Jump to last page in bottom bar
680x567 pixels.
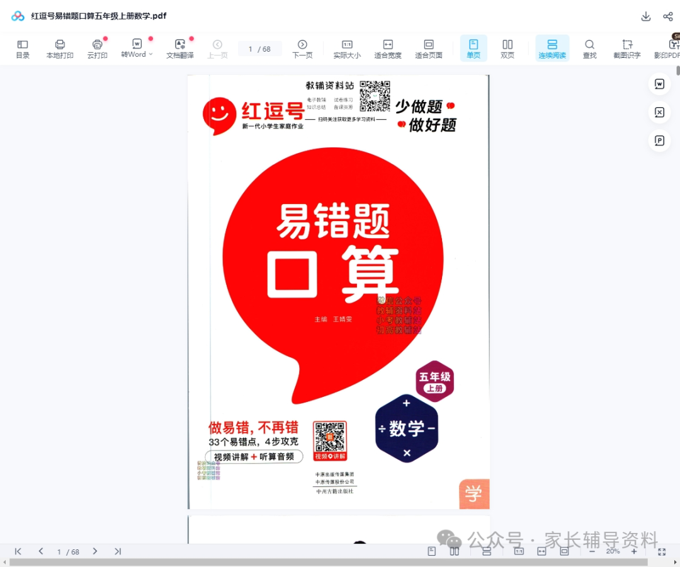[118, 551]
